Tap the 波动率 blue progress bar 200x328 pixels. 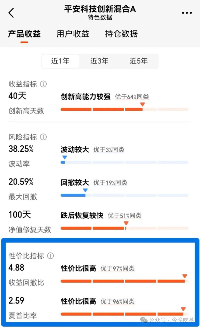pos(124,162)
